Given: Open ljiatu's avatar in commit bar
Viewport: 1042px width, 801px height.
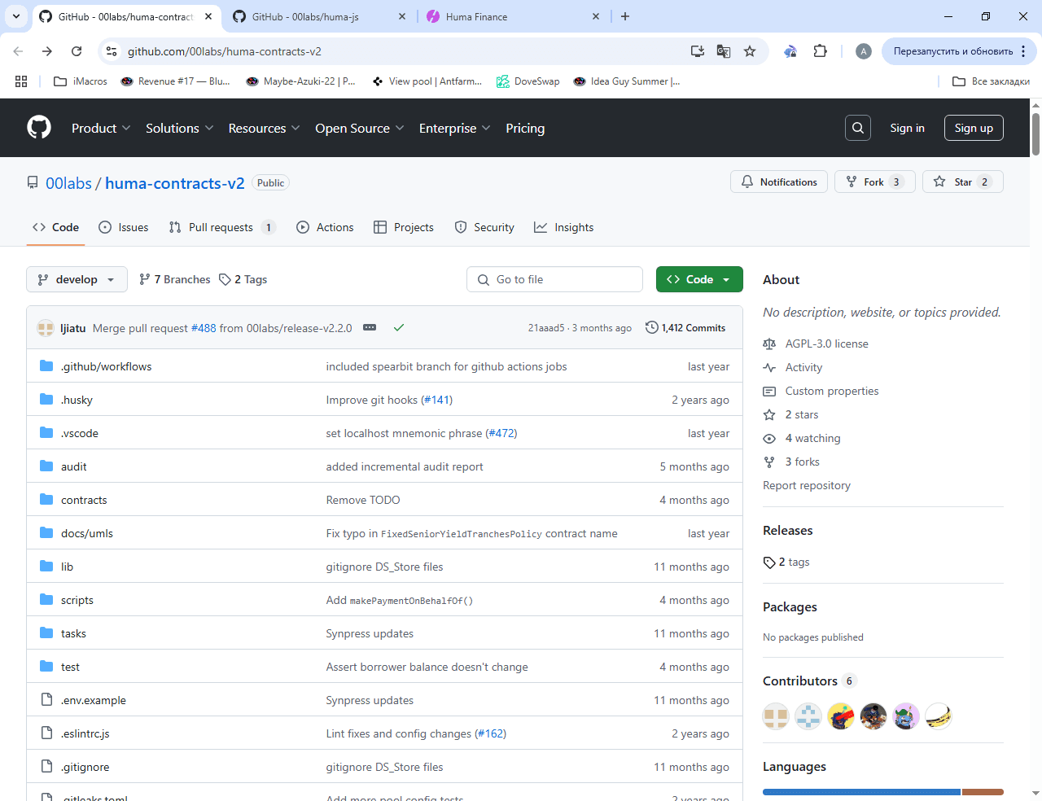Looking at the screenshot, I should pyautogui.click(x=46, y=328).
